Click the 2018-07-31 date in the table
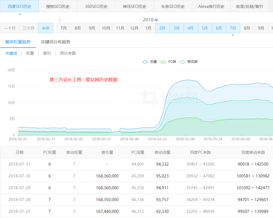 pyautogui.click(x=20, y=164)
